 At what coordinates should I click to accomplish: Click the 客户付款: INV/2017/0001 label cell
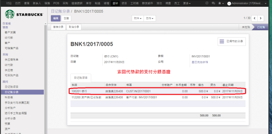pyautogui.click(x=142, y=97)
